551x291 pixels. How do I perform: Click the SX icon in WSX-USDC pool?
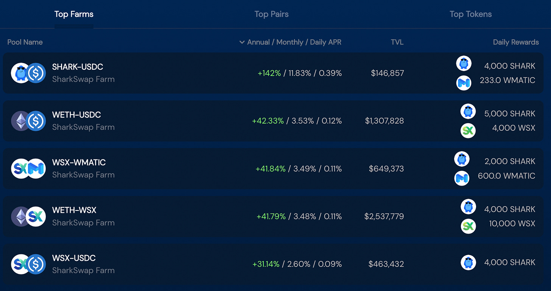click(20, 264)
